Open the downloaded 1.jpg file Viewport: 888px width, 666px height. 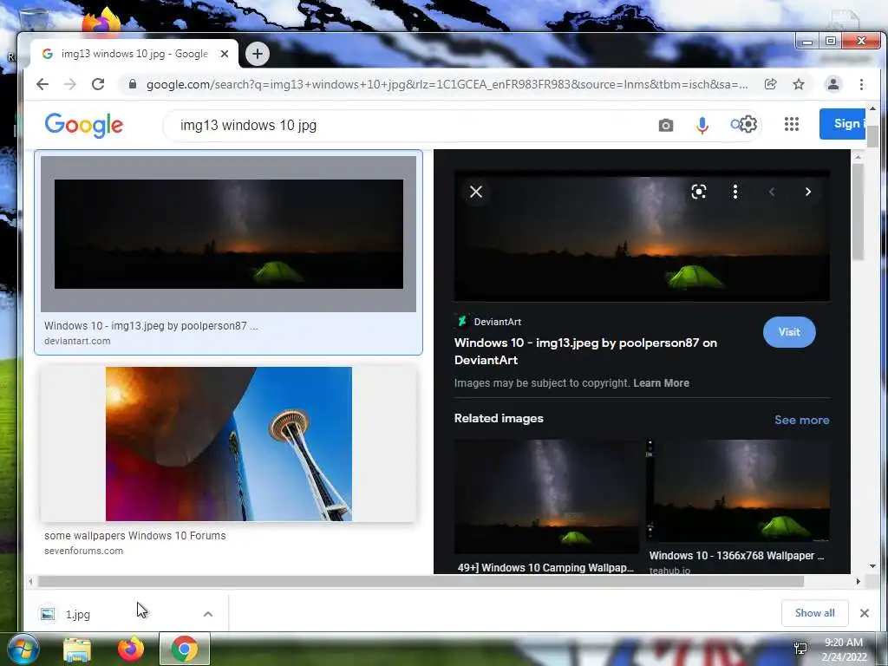tap(77, 615)
